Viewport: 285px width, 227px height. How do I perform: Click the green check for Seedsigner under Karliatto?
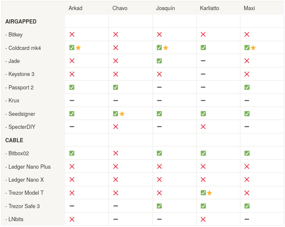tap(203, 114)
